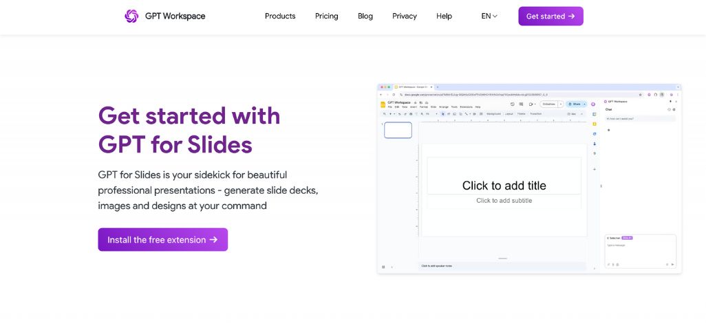Open the Privacy page

point(405,16)
